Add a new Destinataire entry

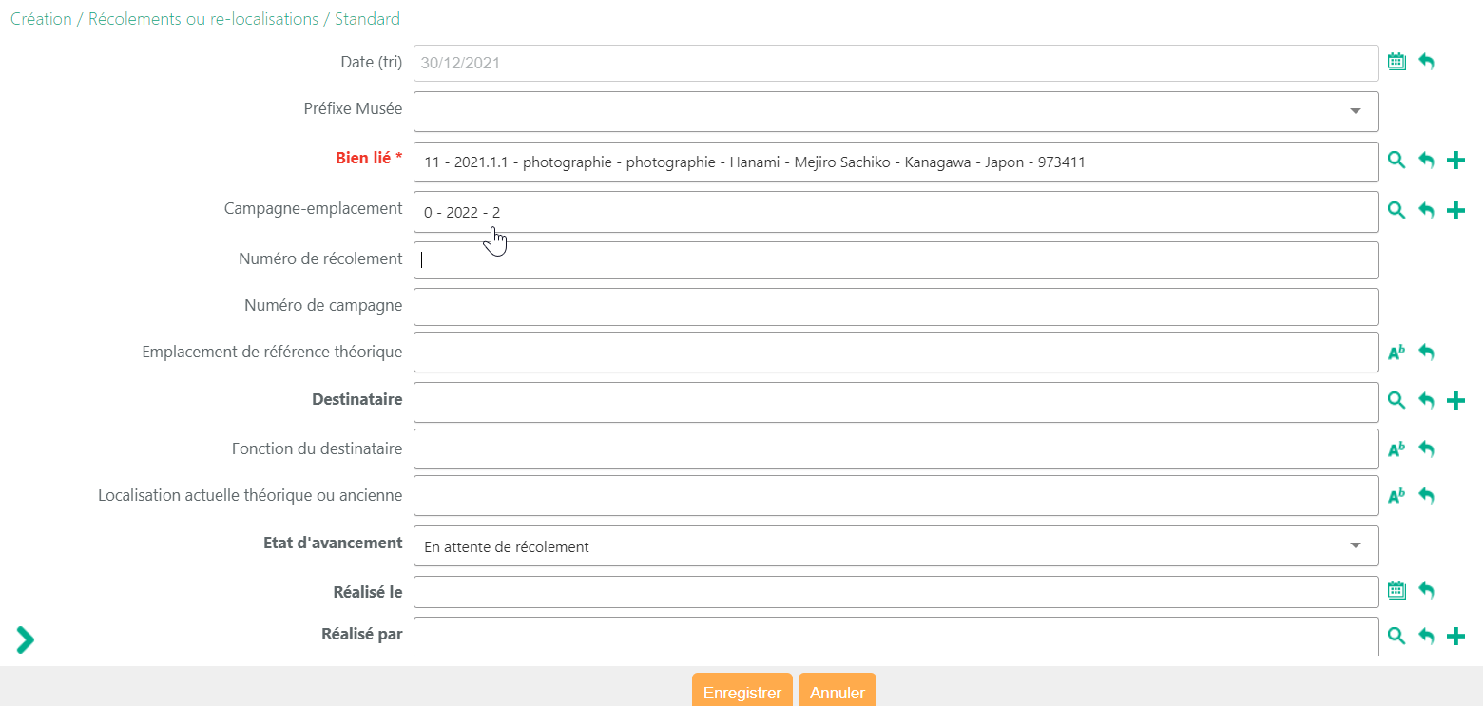[x=1455, y=401]
